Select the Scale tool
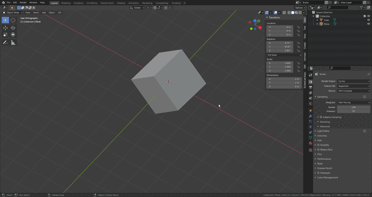Image resolution: width=372 pixels, height=197 pixels. [x=6, y=35]
